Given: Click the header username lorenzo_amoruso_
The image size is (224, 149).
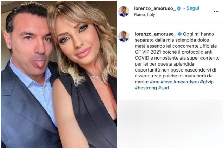Looking at the screenshot, I should pyautogui.click(x=155, y=8).
